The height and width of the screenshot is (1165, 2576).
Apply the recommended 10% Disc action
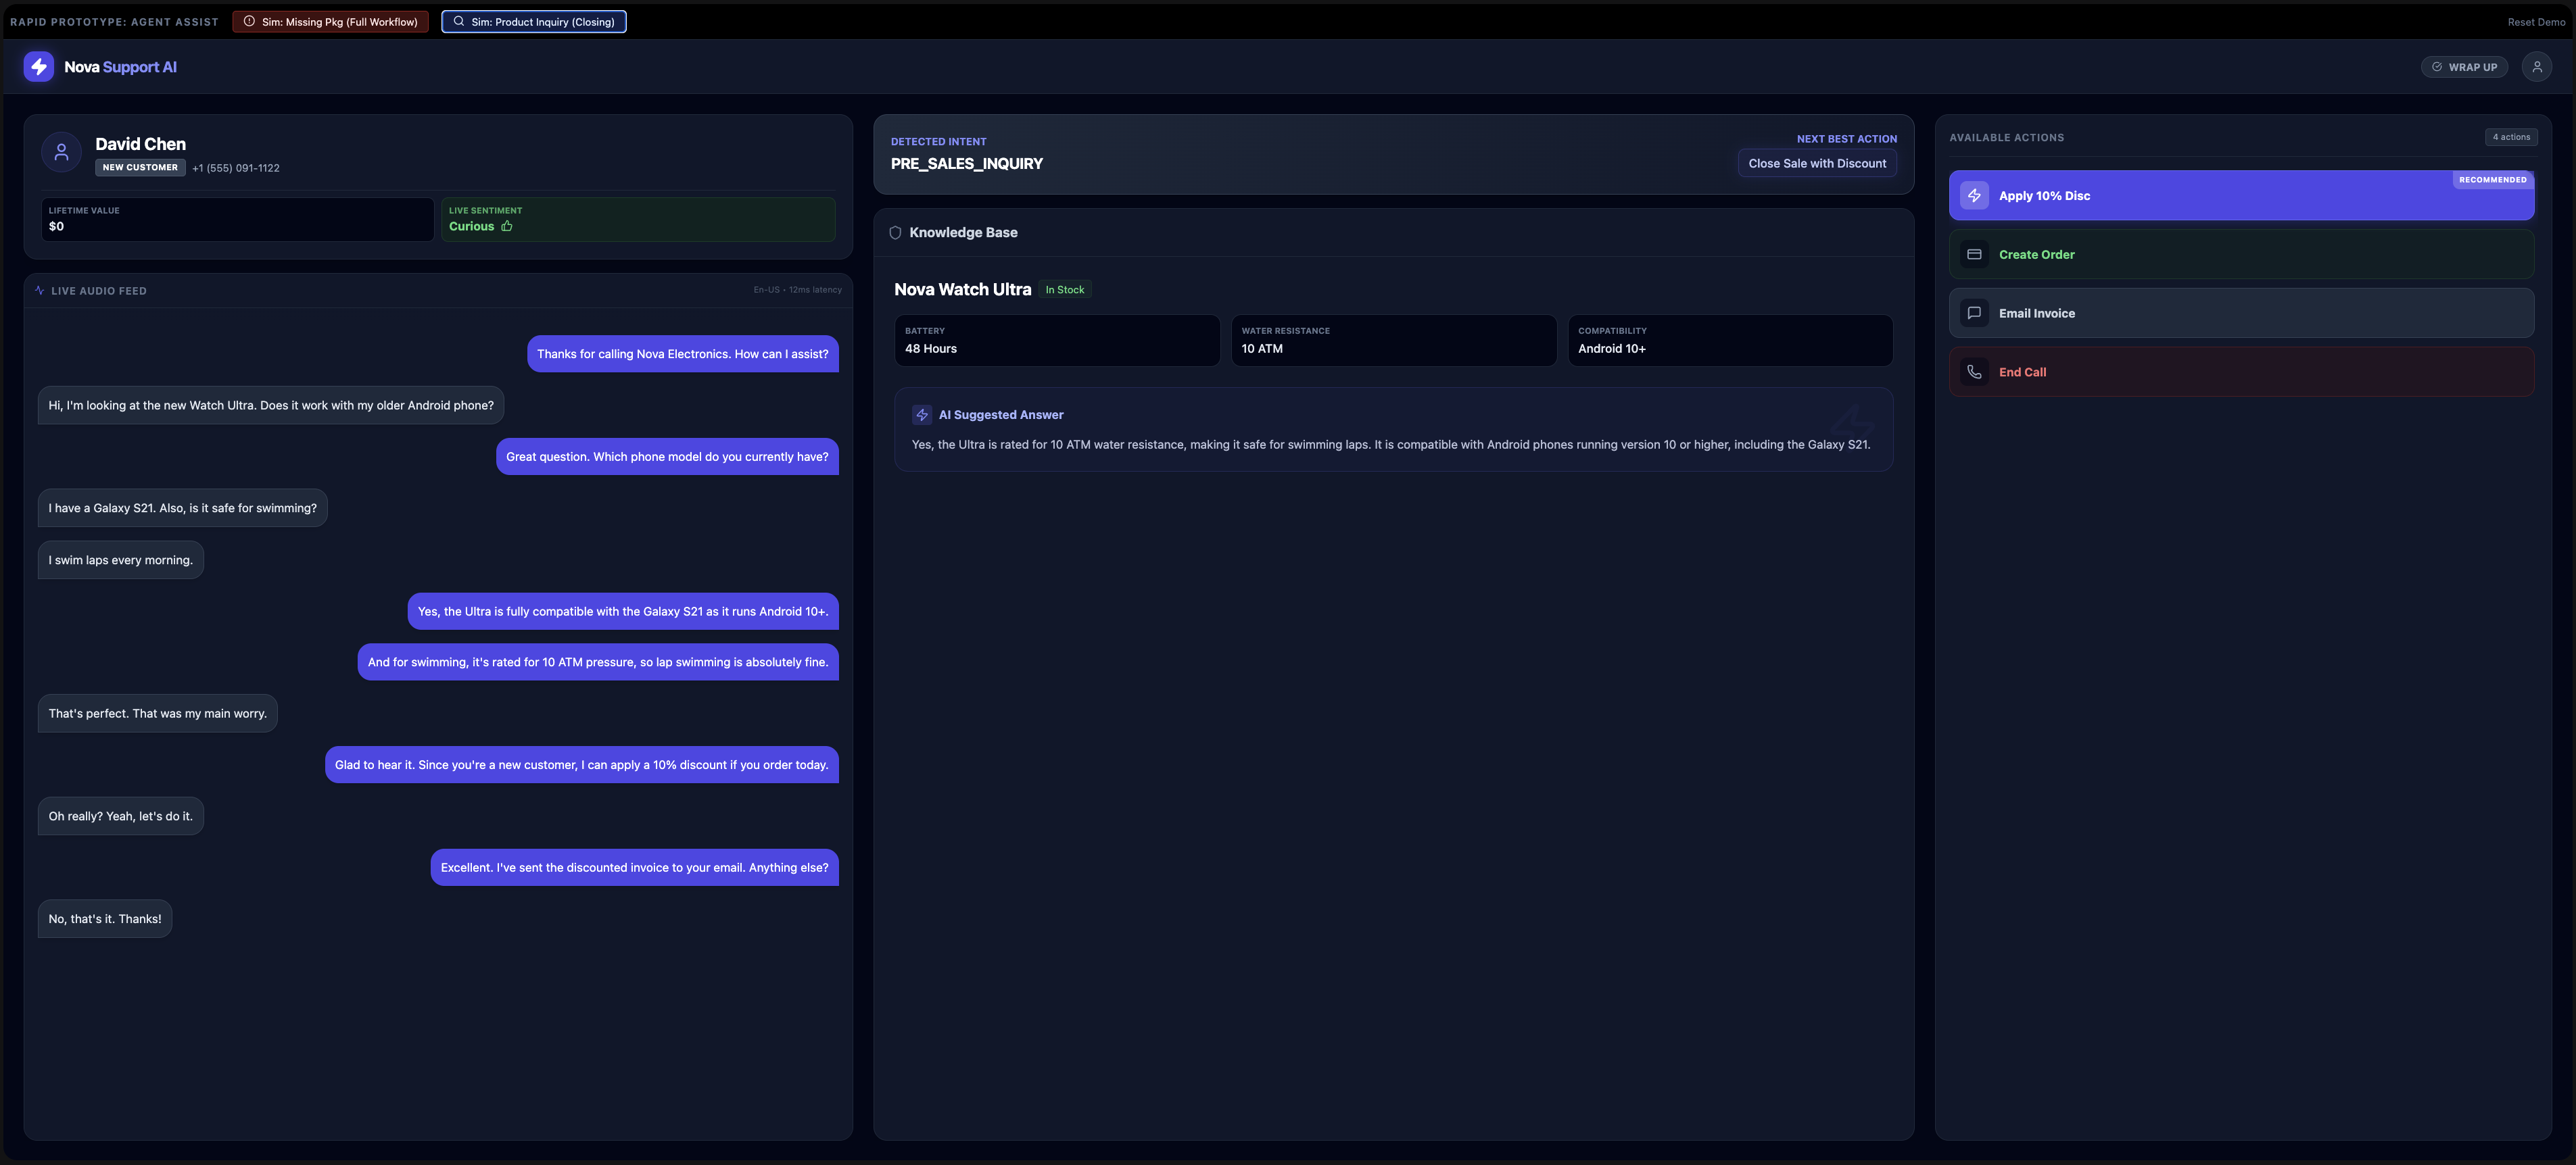pyautogui.click(x=2240, y=196)
